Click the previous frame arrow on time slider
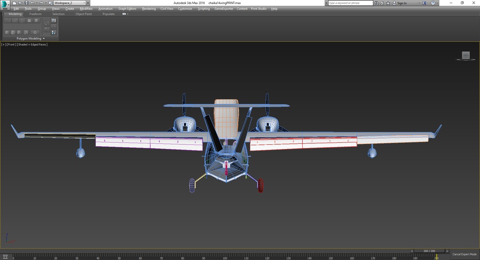 point(412,251)
